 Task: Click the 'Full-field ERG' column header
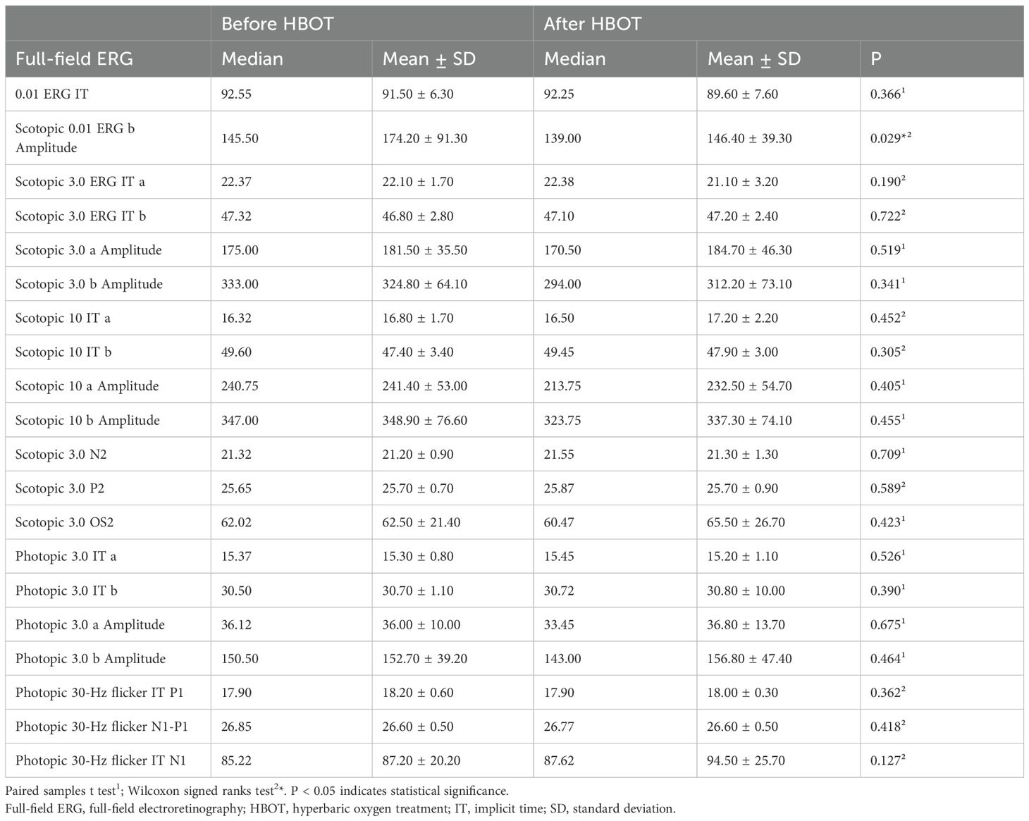(74, 58)
